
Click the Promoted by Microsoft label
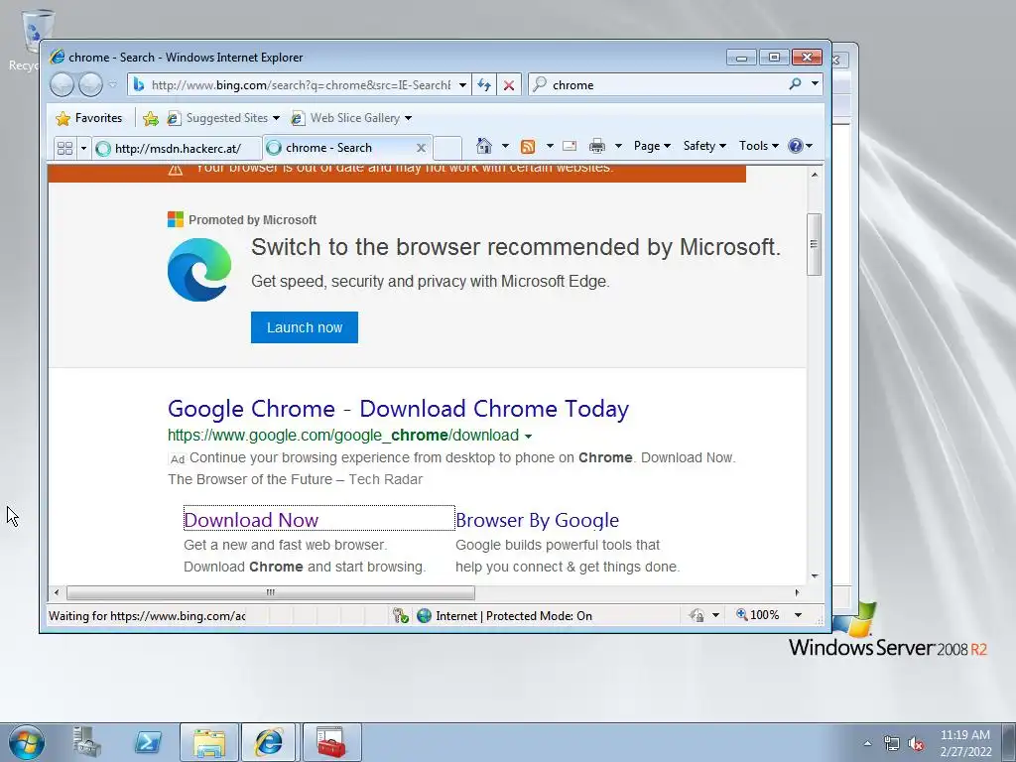click(x=253, y=220)
